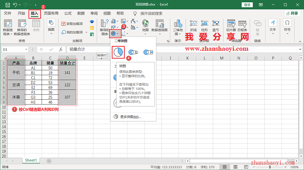
Task: Click the Sheet1 worksheet tab
Action: (31, 160)
